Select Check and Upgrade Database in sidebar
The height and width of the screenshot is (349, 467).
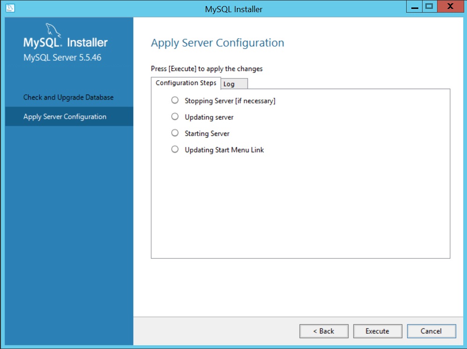click(x=68, y=97)
